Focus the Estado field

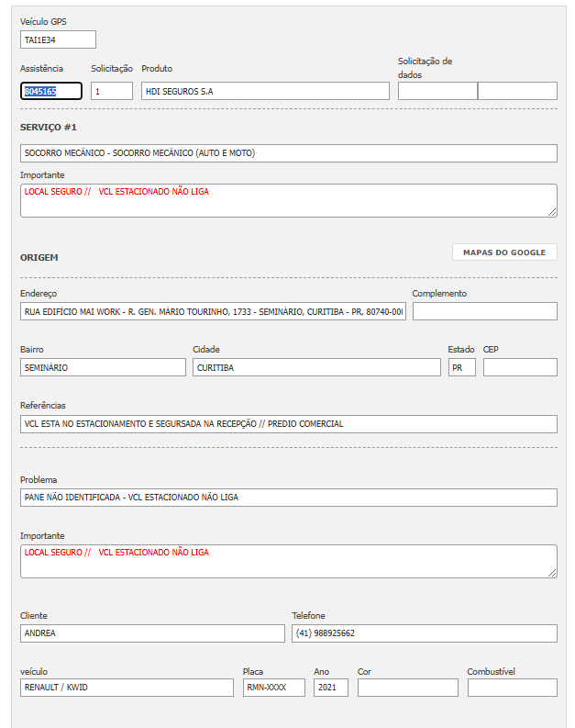pyautogui.click(x=461, y=367)
